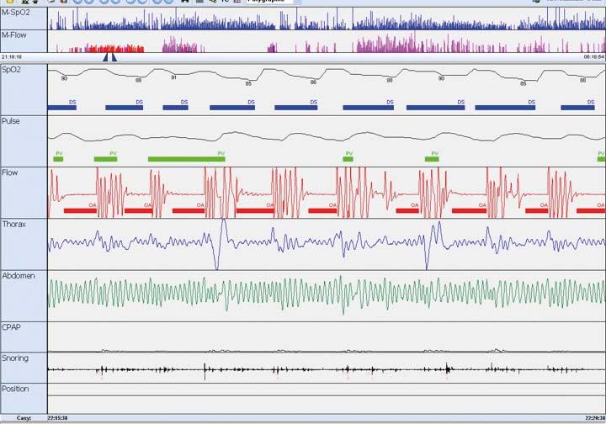The width and height of the screenshot is (606, 424).
Task: Click the Snoring channel label
Action: [x=15, y=358]
